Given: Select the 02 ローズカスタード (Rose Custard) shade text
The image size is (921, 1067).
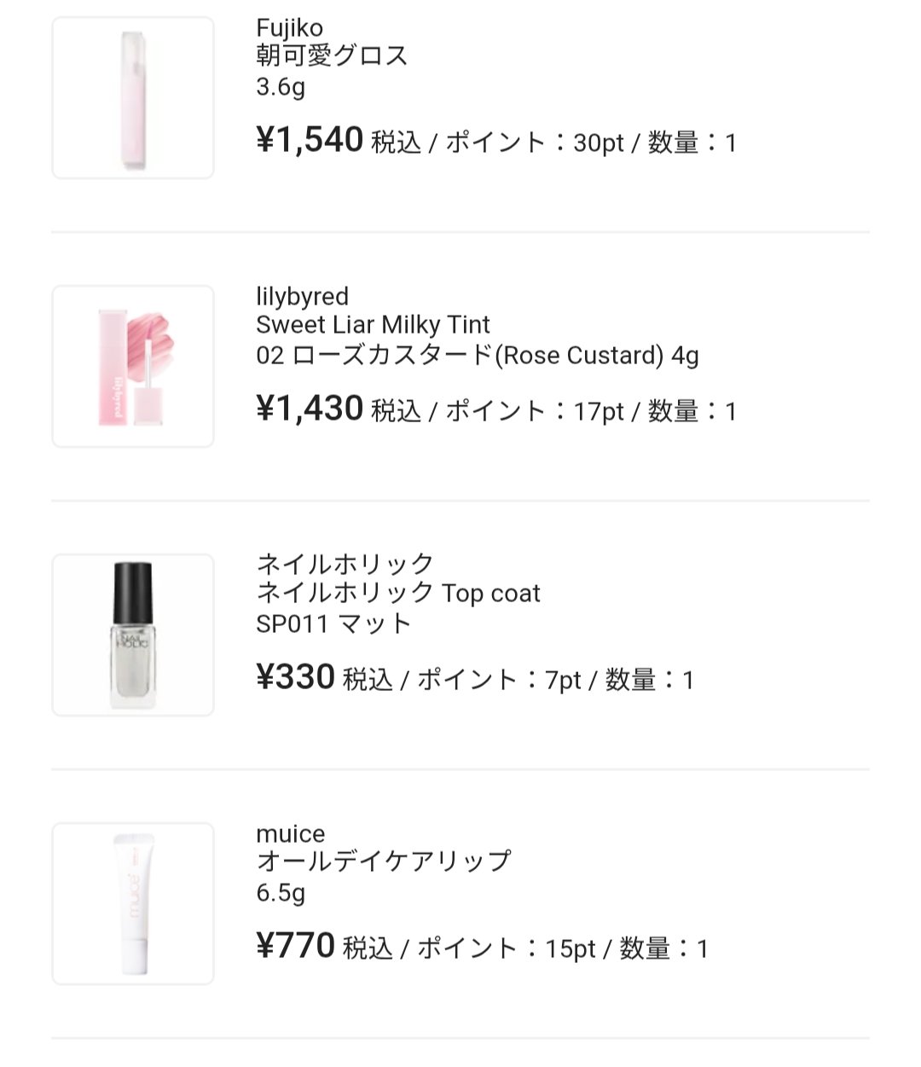Looking at the screenshot, I should click(477, 355).
